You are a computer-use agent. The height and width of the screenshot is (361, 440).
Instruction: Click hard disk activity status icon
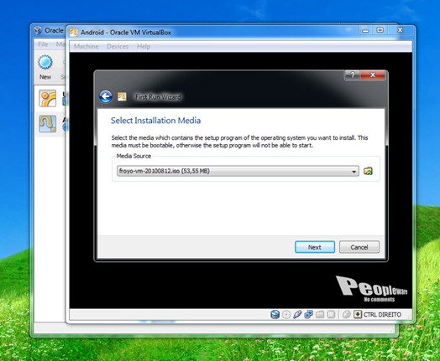[x=275, y=315]
